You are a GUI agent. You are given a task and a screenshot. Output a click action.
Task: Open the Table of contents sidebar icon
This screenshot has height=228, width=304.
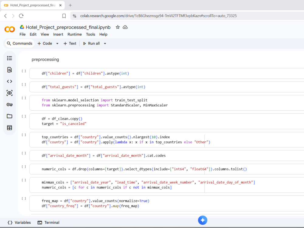coord(9,58)
